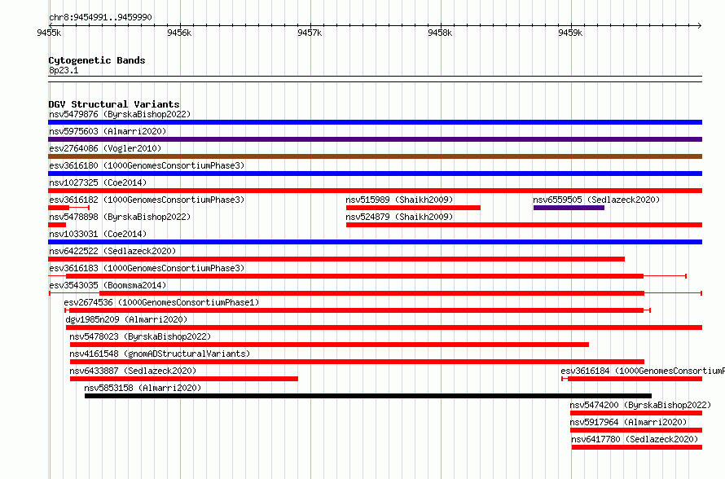Click the red bar for nsv6417780
This screenshot has width=725, height=479.
point(637,447)
